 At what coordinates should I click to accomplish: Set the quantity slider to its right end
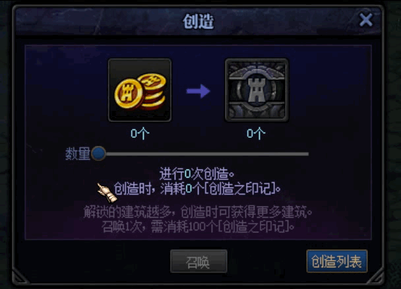308,154
